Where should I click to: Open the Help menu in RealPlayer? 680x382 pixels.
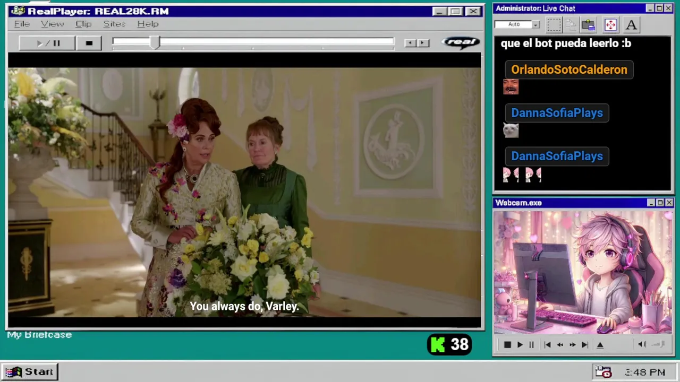click(x=148, y=24)
